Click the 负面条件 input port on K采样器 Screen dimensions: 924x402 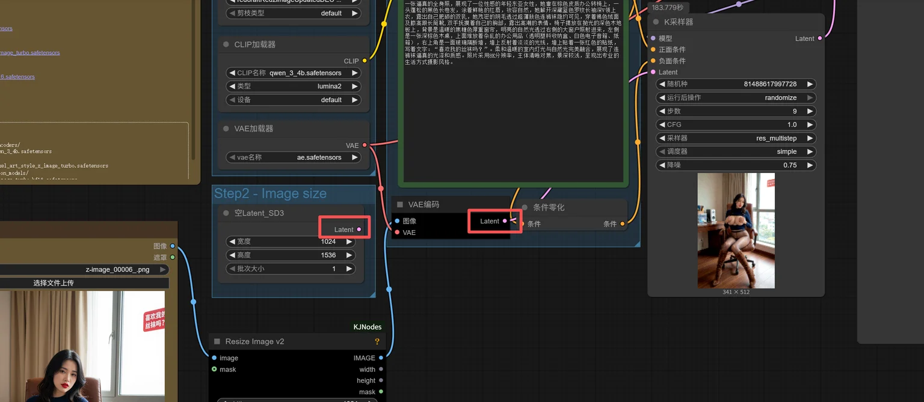(x=653, y=61)
